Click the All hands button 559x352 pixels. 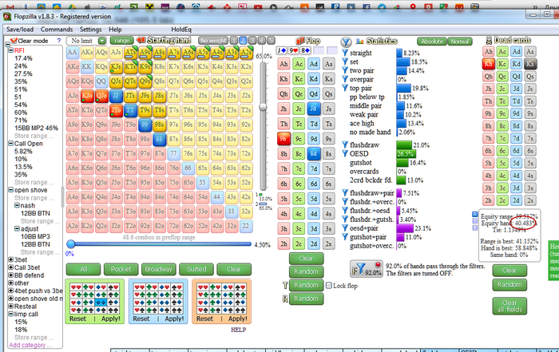tap(83, 269)
